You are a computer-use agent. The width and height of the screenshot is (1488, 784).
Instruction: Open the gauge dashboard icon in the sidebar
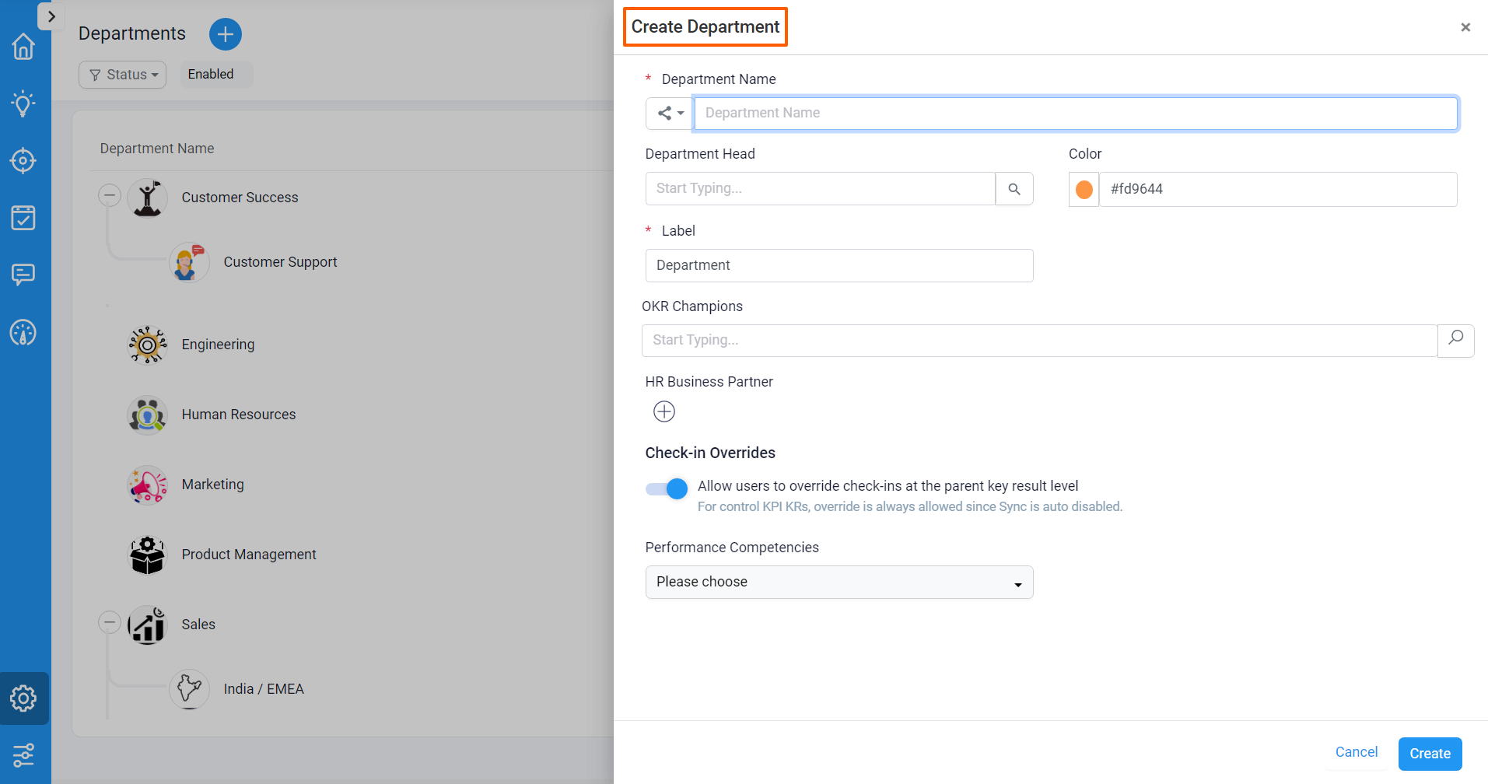click(x=23, y=333)
